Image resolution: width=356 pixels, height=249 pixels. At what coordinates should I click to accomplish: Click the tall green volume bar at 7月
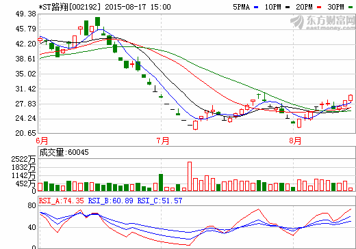point(161,183)
